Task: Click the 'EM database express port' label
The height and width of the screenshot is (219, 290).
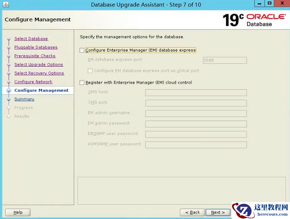Action: click(115, 60)
